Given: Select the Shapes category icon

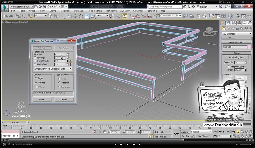Looking at the screenshot, I should point(229,29).
